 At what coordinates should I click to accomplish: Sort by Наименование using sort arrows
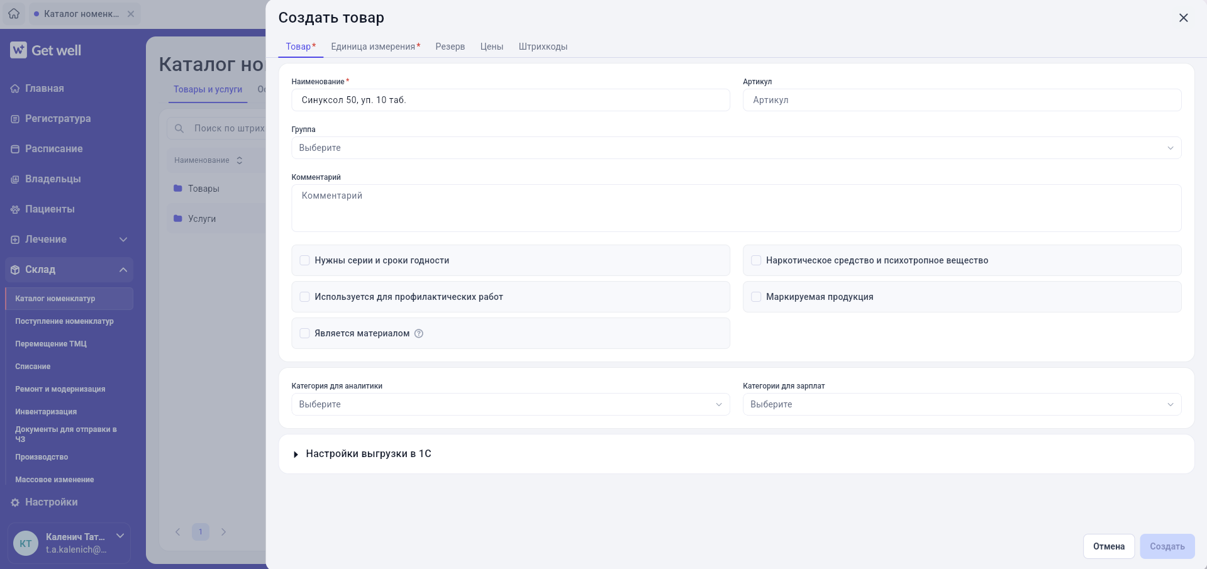[x=240, y=160]
